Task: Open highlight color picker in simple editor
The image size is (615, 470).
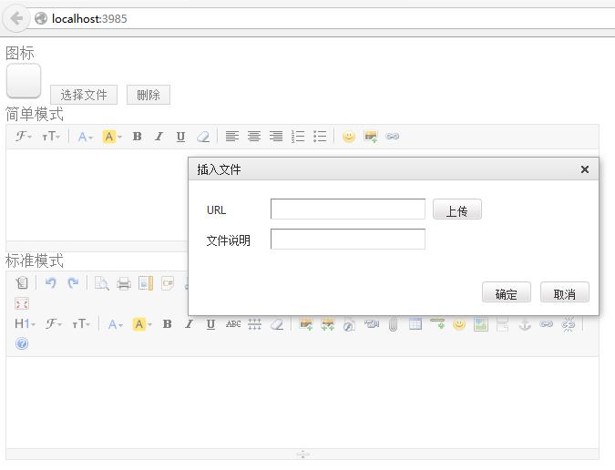Action: click(112, 137)
